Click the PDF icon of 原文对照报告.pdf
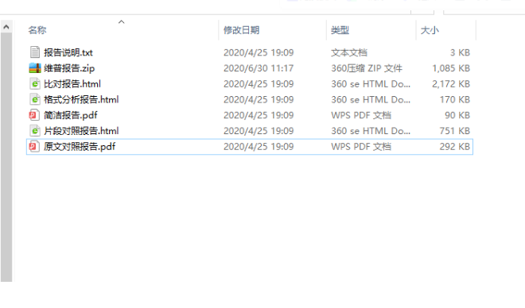Viewport: 525px width, 308px height. 33,146
